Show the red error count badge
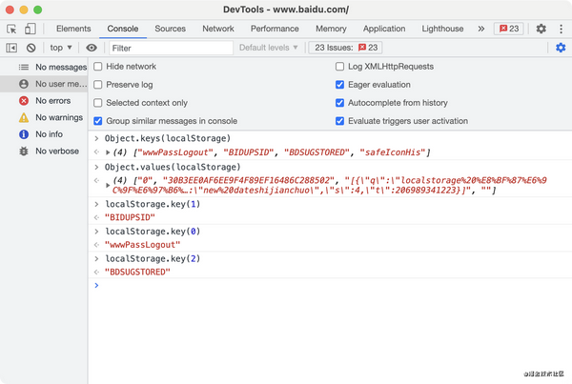The image size is (572, 384). tap(509, 30)
